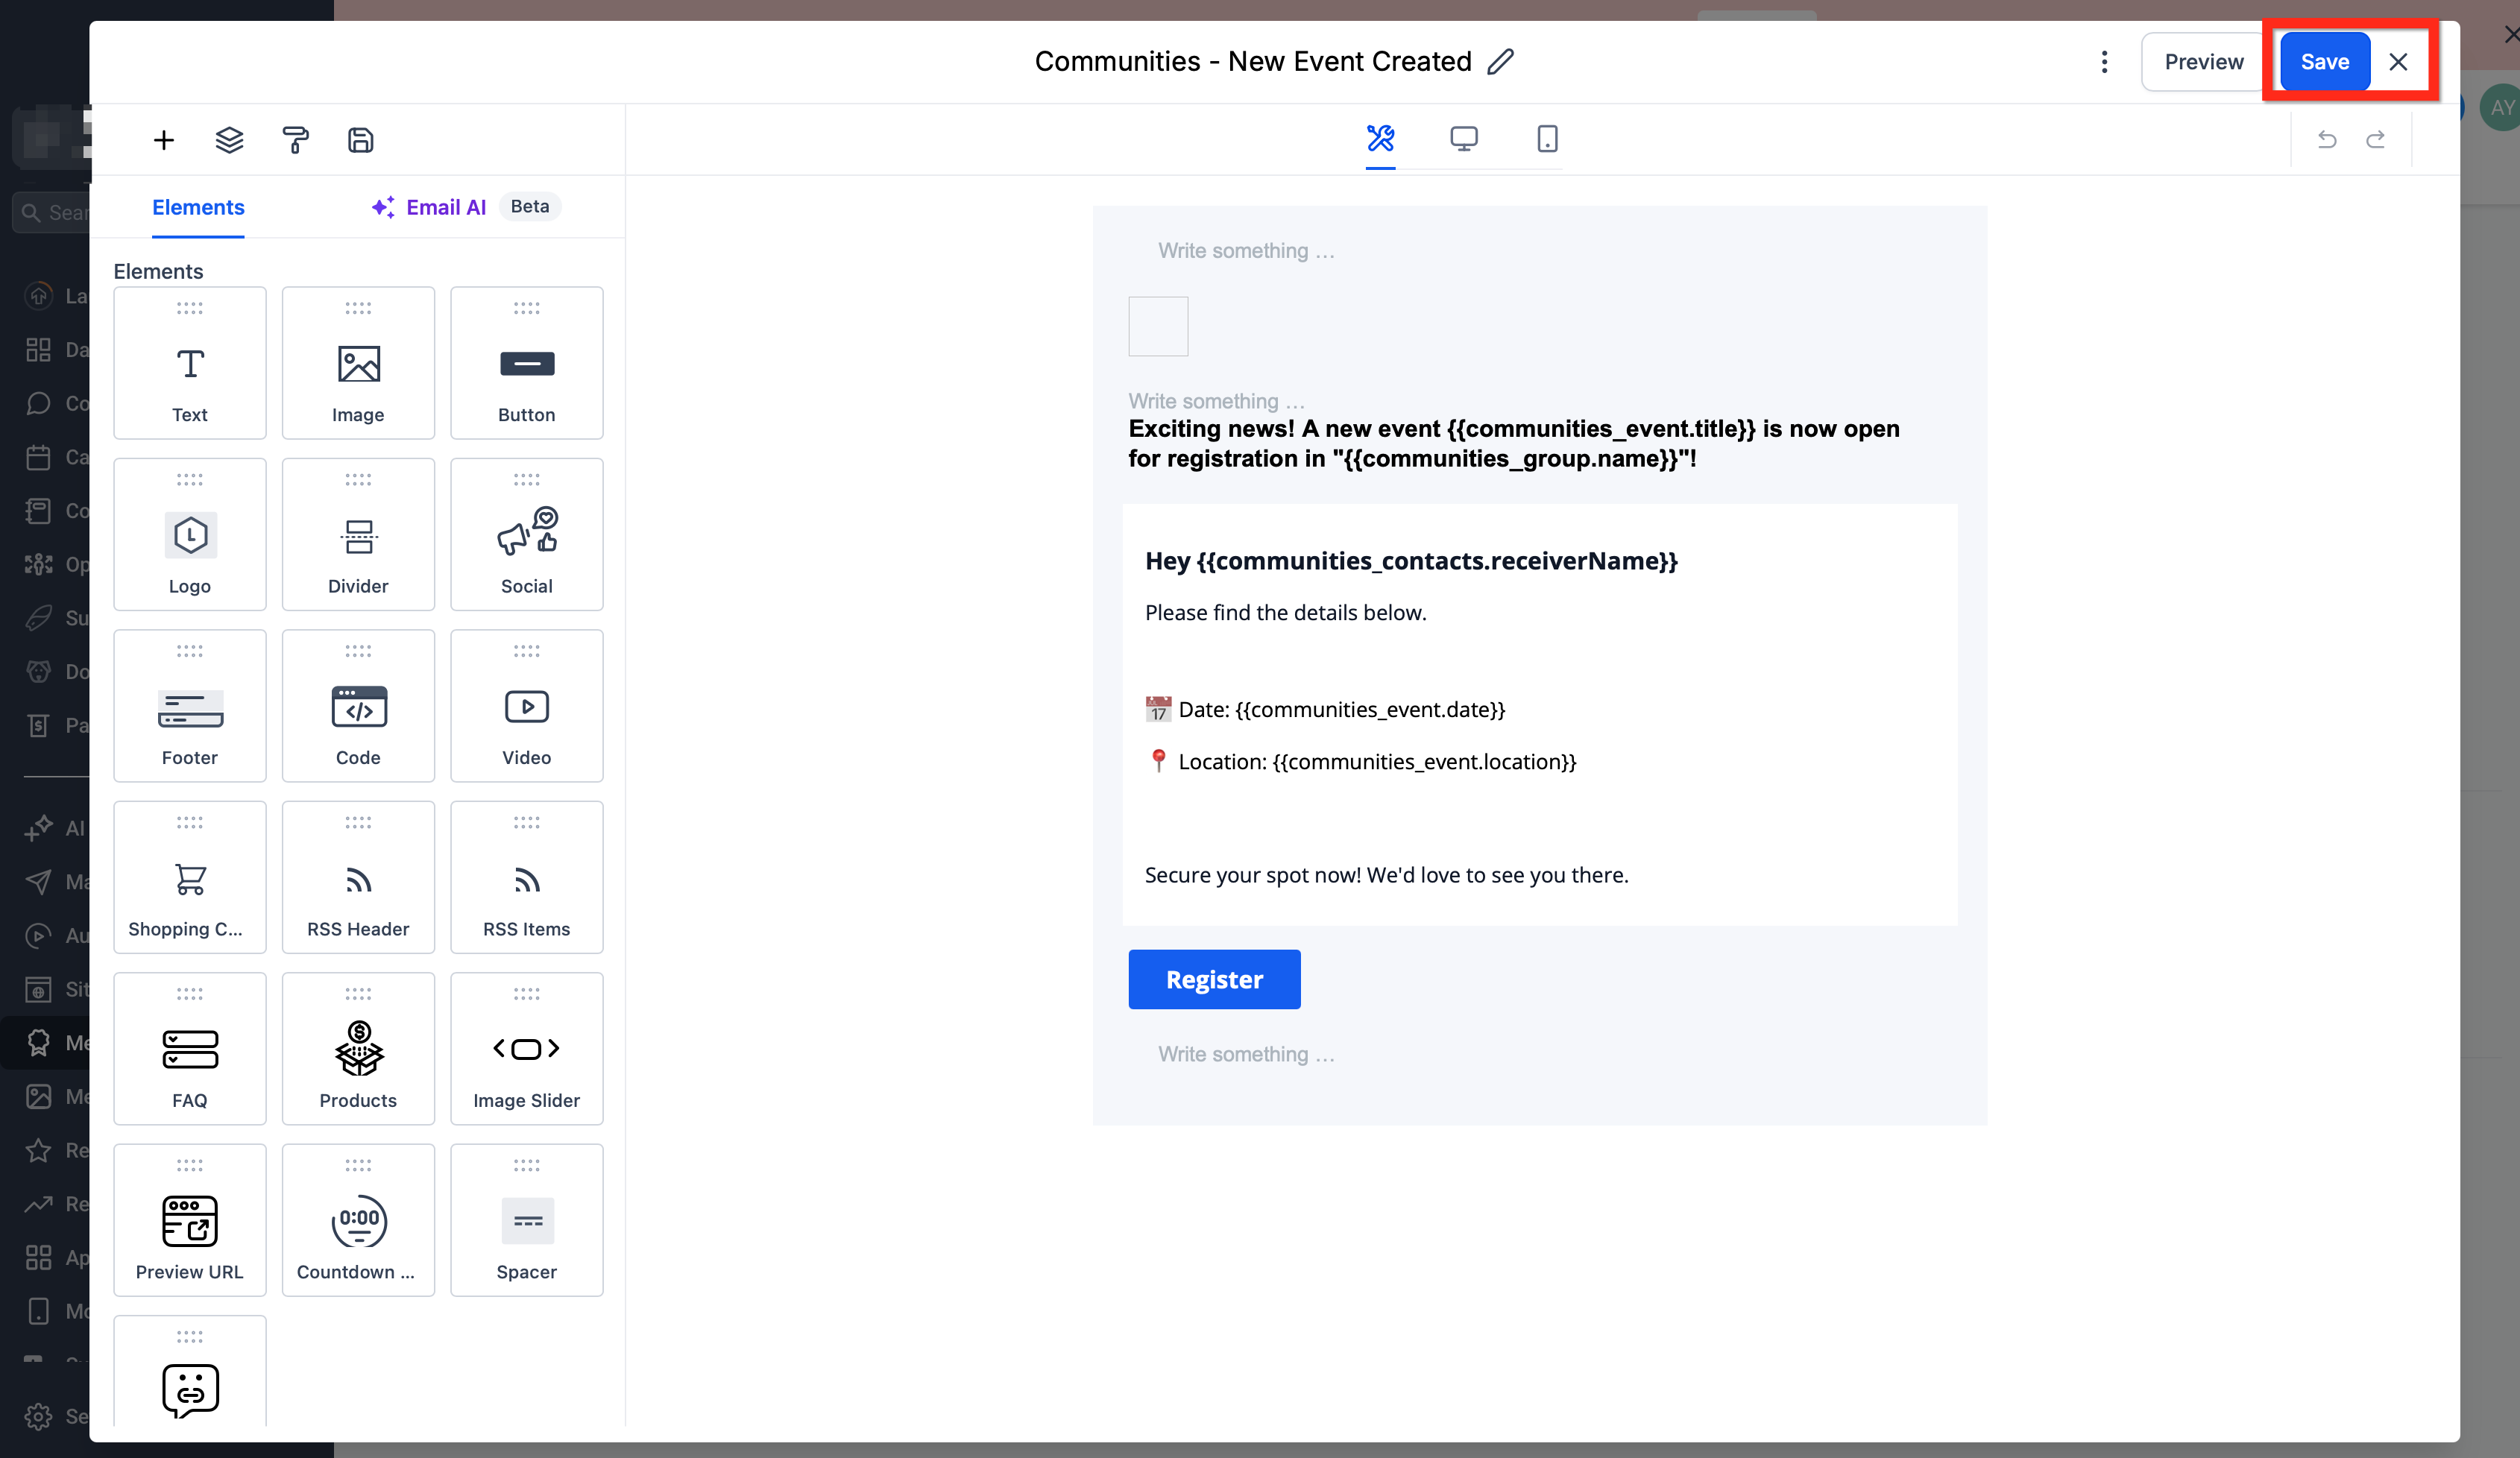The height and width of the screenshot is (1458, 2520).
Task: Pick the Social element tile
Action: 526,534
